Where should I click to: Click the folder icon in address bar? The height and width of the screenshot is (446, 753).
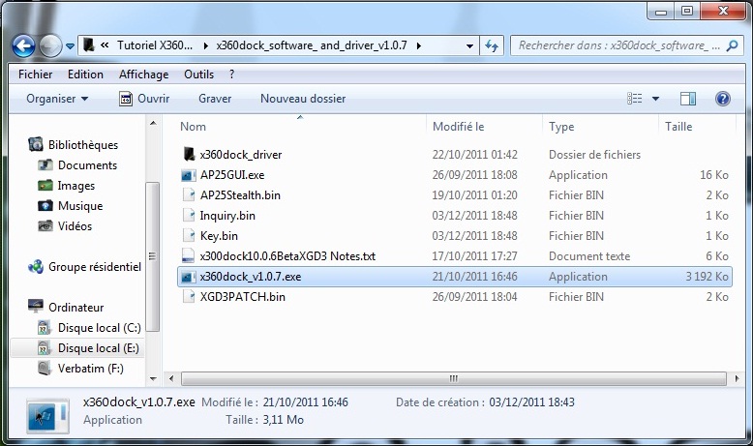[x=88, y=45]
